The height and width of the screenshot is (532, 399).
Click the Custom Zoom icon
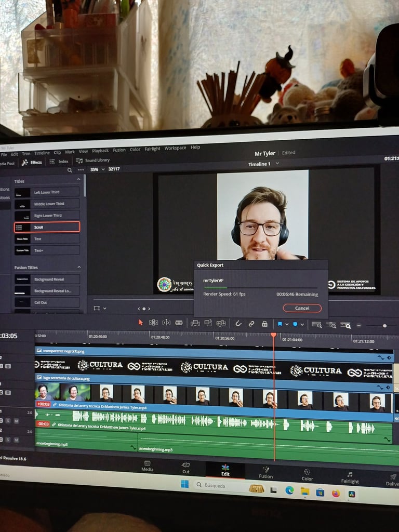click(x=345, y=325)
